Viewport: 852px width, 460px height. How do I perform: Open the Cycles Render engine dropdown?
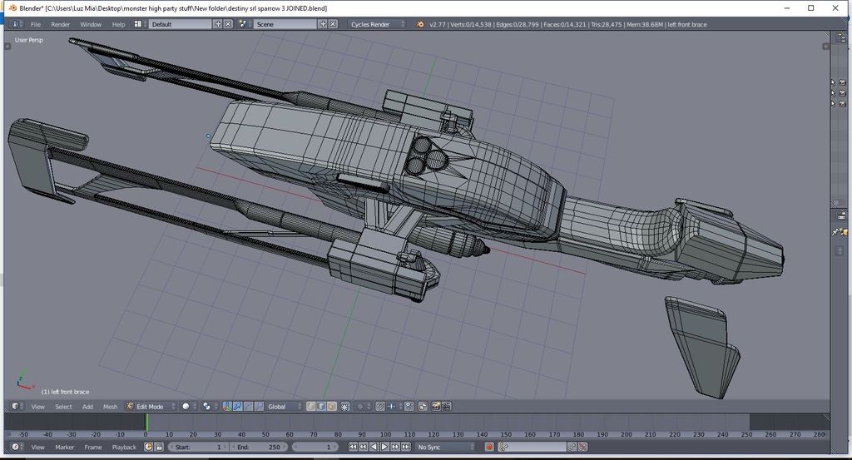[x=377, y=24]
